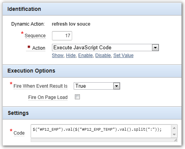This screenshot has width=185, height=149.
Task: Click the Code label help link
Action: [19, 133]
